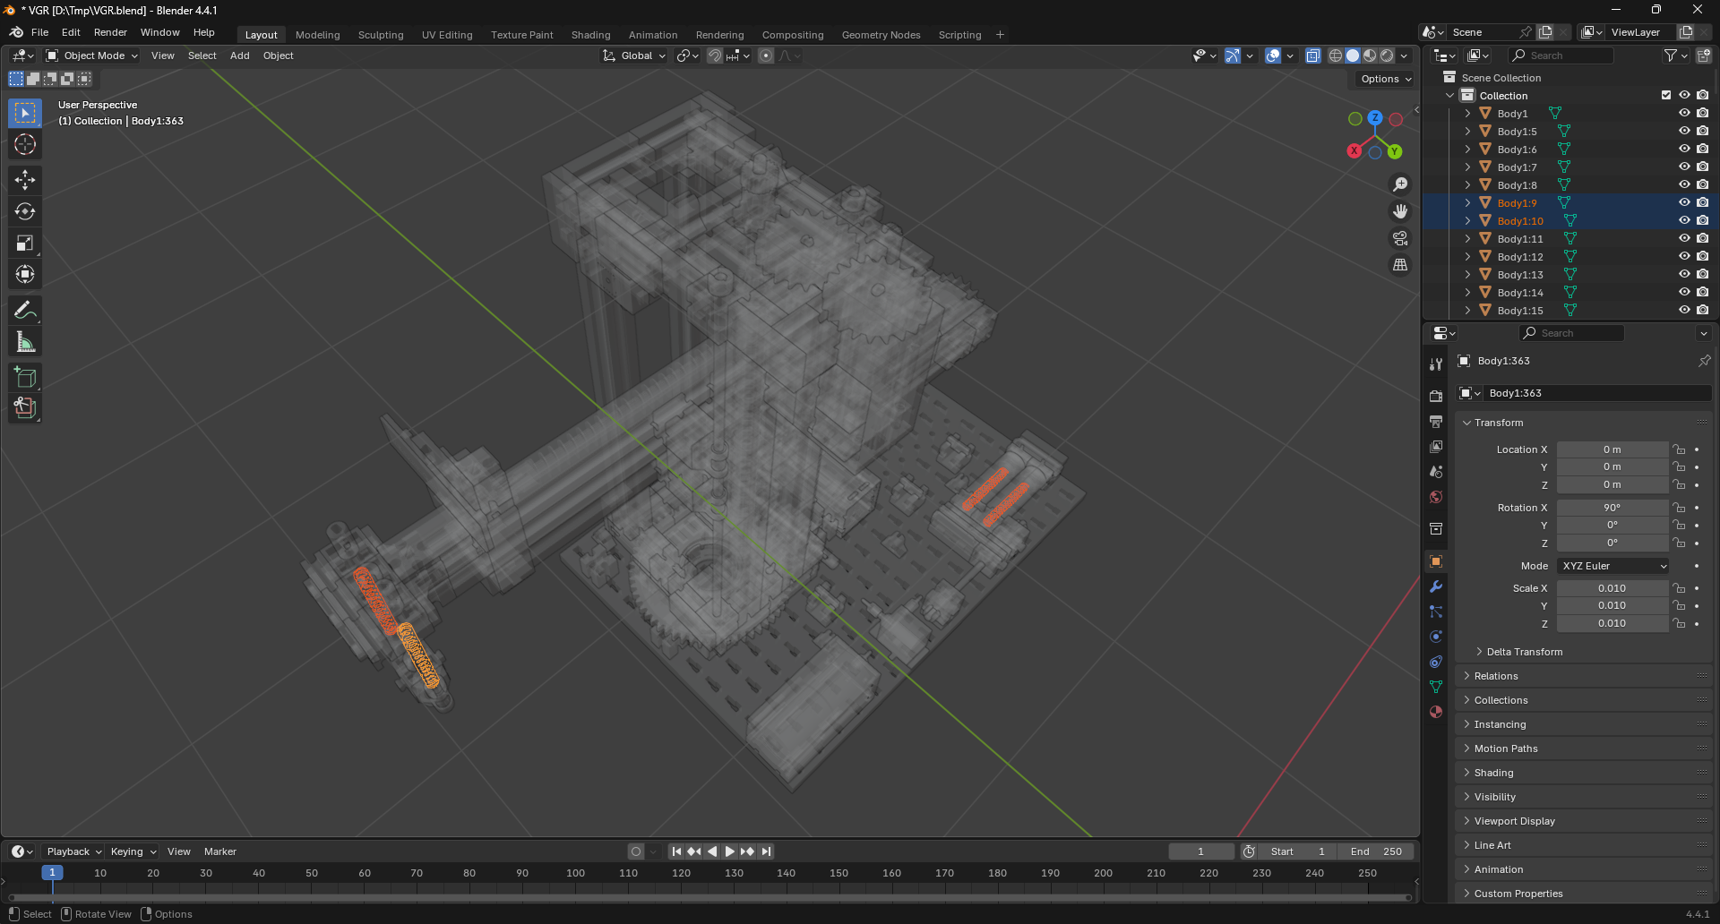Expand the Viewport Display panel
This screenshot has height=924, width=1720.
(x=1514, y=821)
